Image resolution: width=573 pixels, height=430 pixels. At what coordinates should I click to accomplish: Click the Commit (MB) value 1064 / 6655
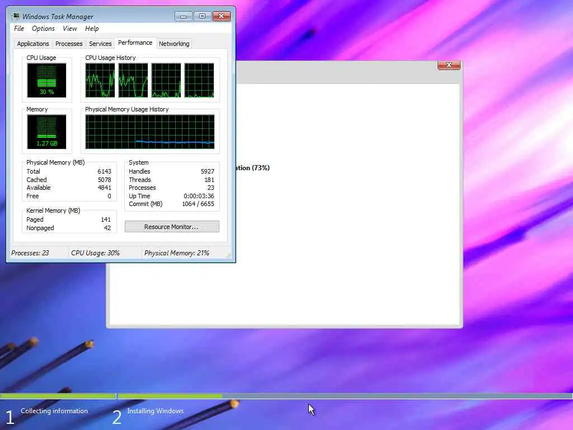(198, 204)
